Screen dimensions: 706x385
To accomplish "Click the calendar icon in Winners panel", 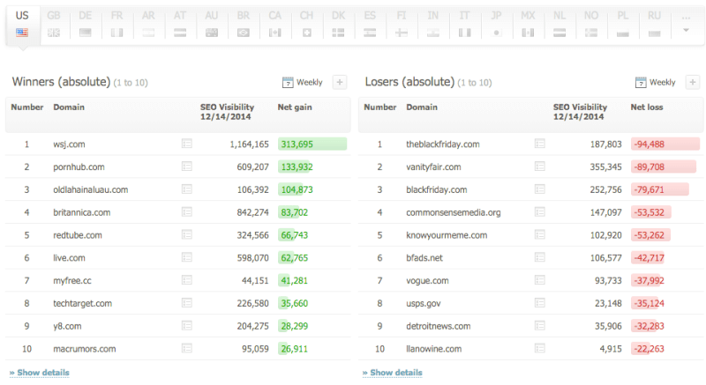I will coord(287,83).
